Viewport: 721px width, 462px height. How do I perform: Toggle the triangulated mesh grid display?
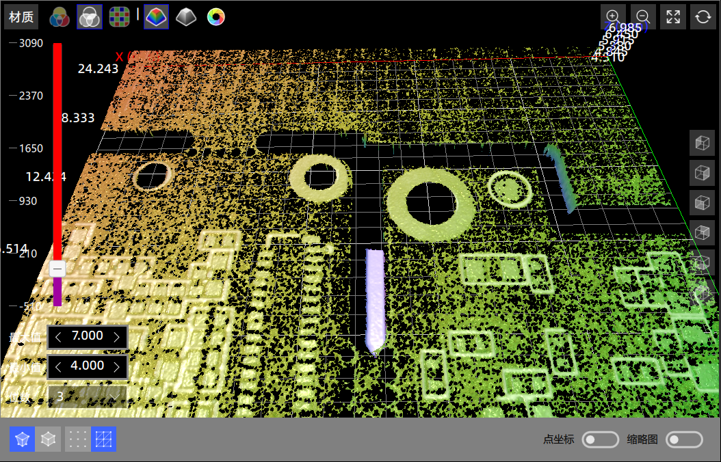coord(103,439)
